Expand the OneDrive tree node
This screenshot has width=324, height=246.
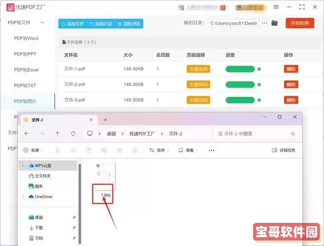pyautogui.click(x=23, y=197)
